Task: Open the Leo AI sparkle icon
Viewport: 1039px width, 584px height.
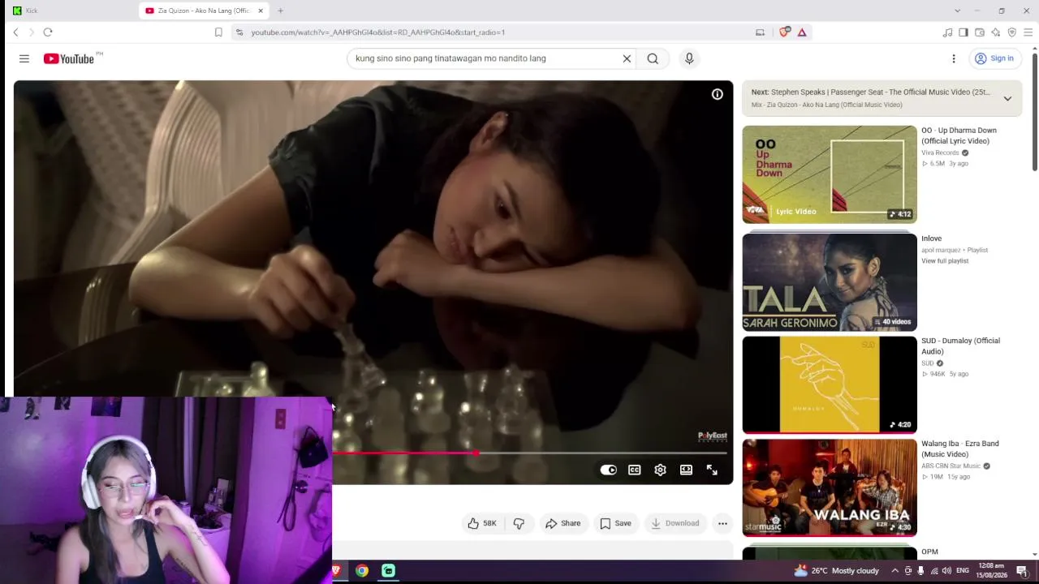Action: pyautogui.click(x=996, y=32)
